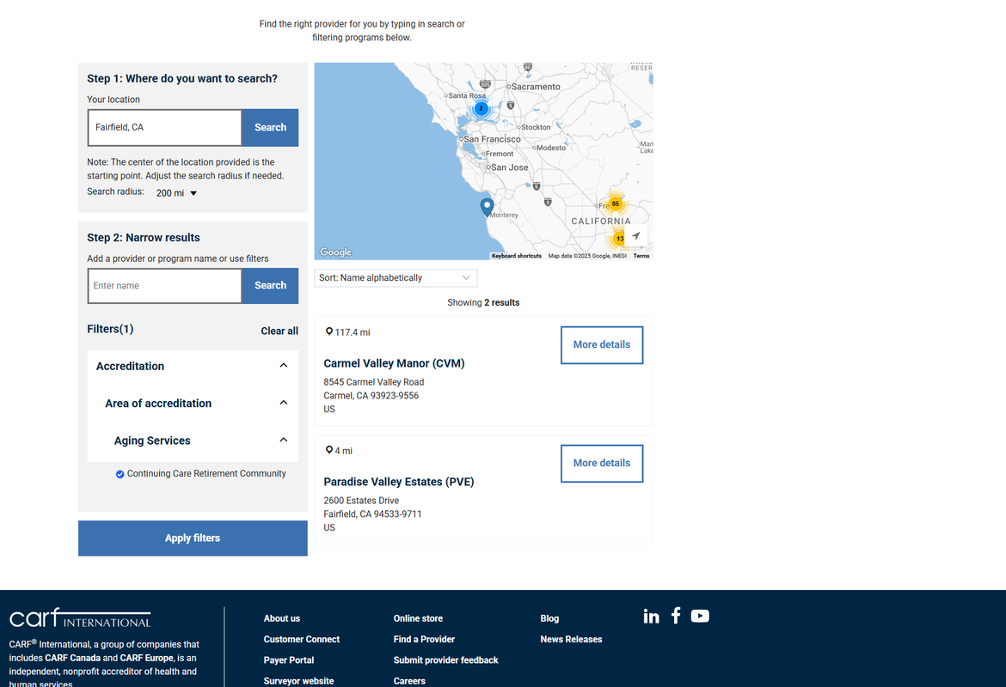Click the Filters(1) heading
1006x687 pixels.
point(110,330)
